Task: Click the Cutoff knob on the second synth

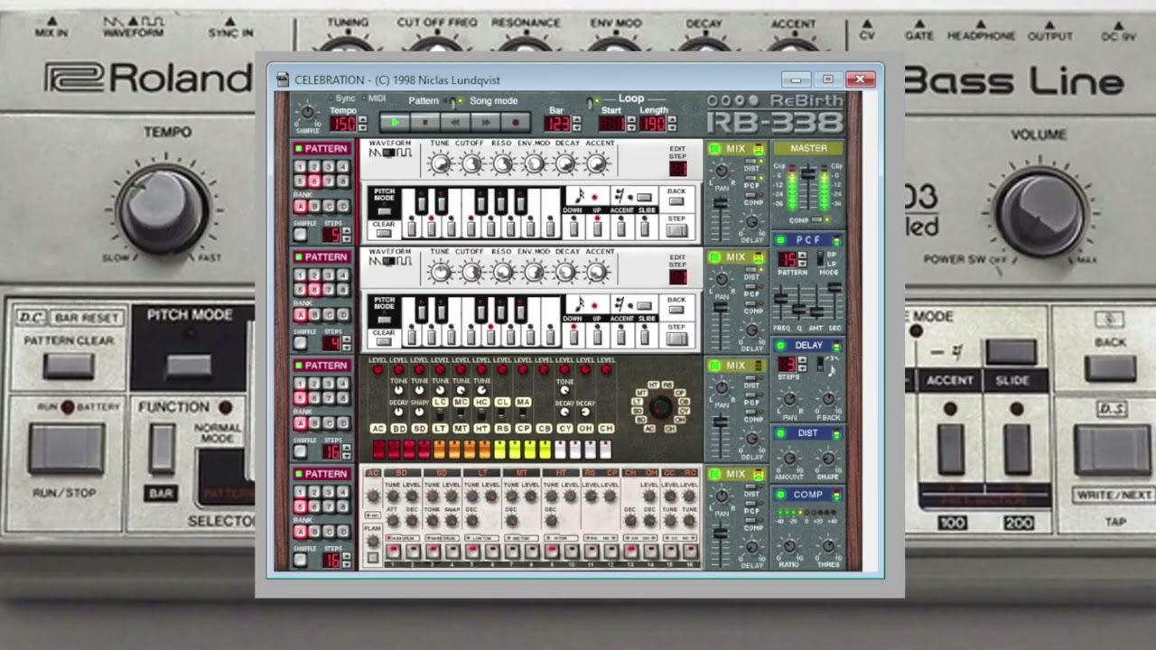Action: click(x=471, y=272)
